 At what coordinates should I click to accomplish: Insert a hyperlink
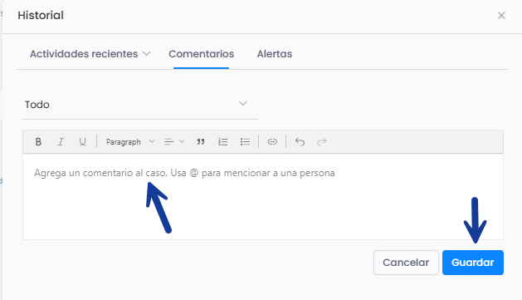coord(272,142)
